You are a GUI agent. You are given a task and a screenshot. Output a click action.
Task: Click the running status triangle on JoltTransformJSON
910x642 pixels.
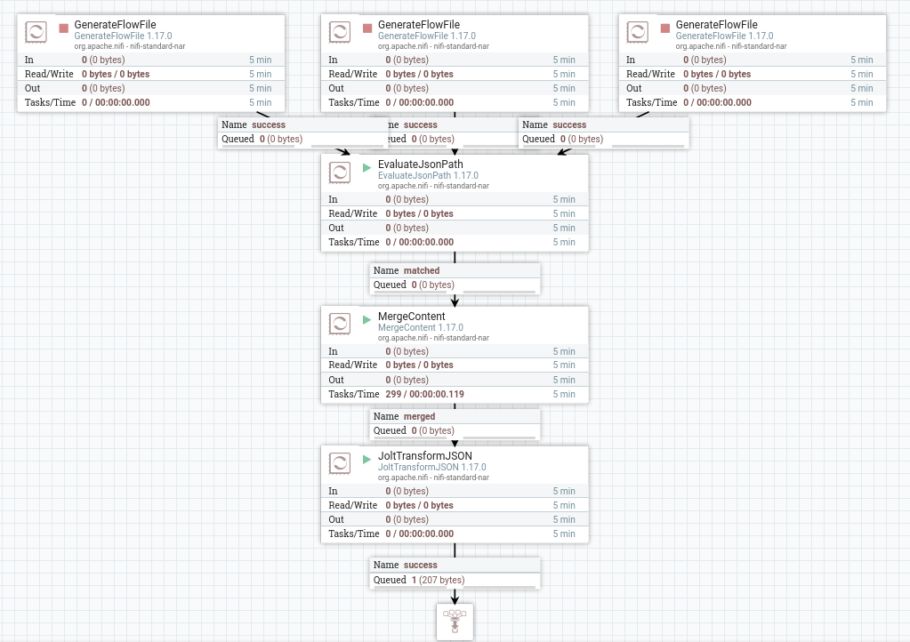click(x=366, y=460)
